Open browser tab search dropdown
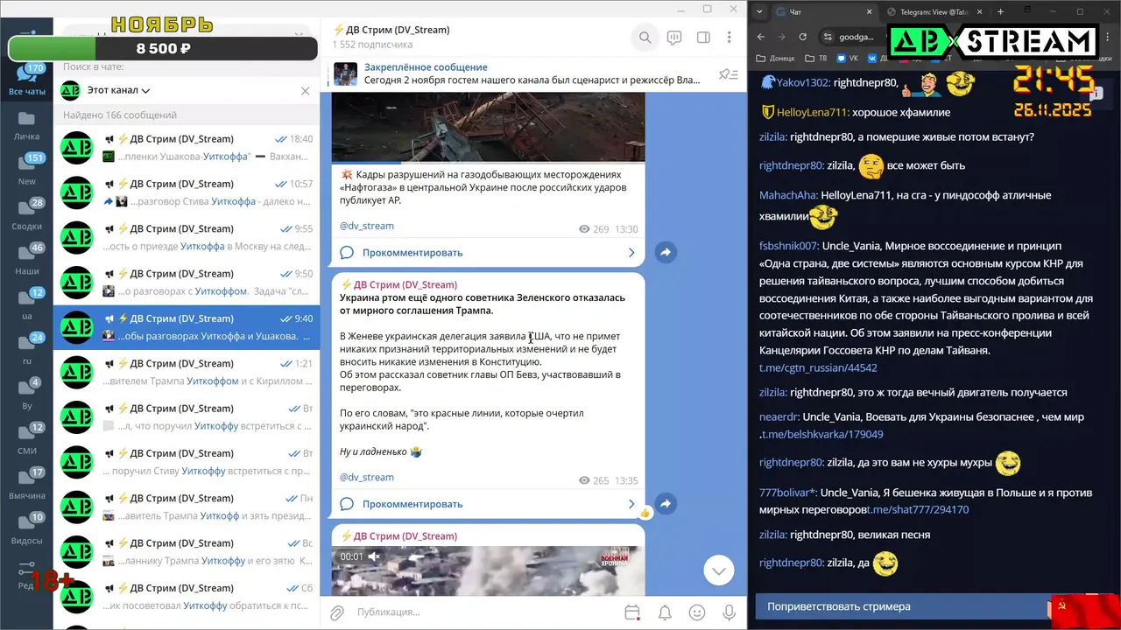Image resolution: width=1121 pixels, height=630 pixels. pos(758,11)
